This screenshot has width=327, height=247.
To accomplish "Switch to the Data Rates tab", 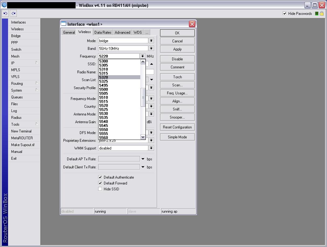I will pyautogui.click(x=103, y=32).
